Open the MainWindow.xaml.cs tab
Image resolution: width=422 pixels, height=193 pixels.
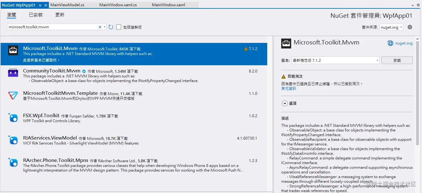(118, 5)
